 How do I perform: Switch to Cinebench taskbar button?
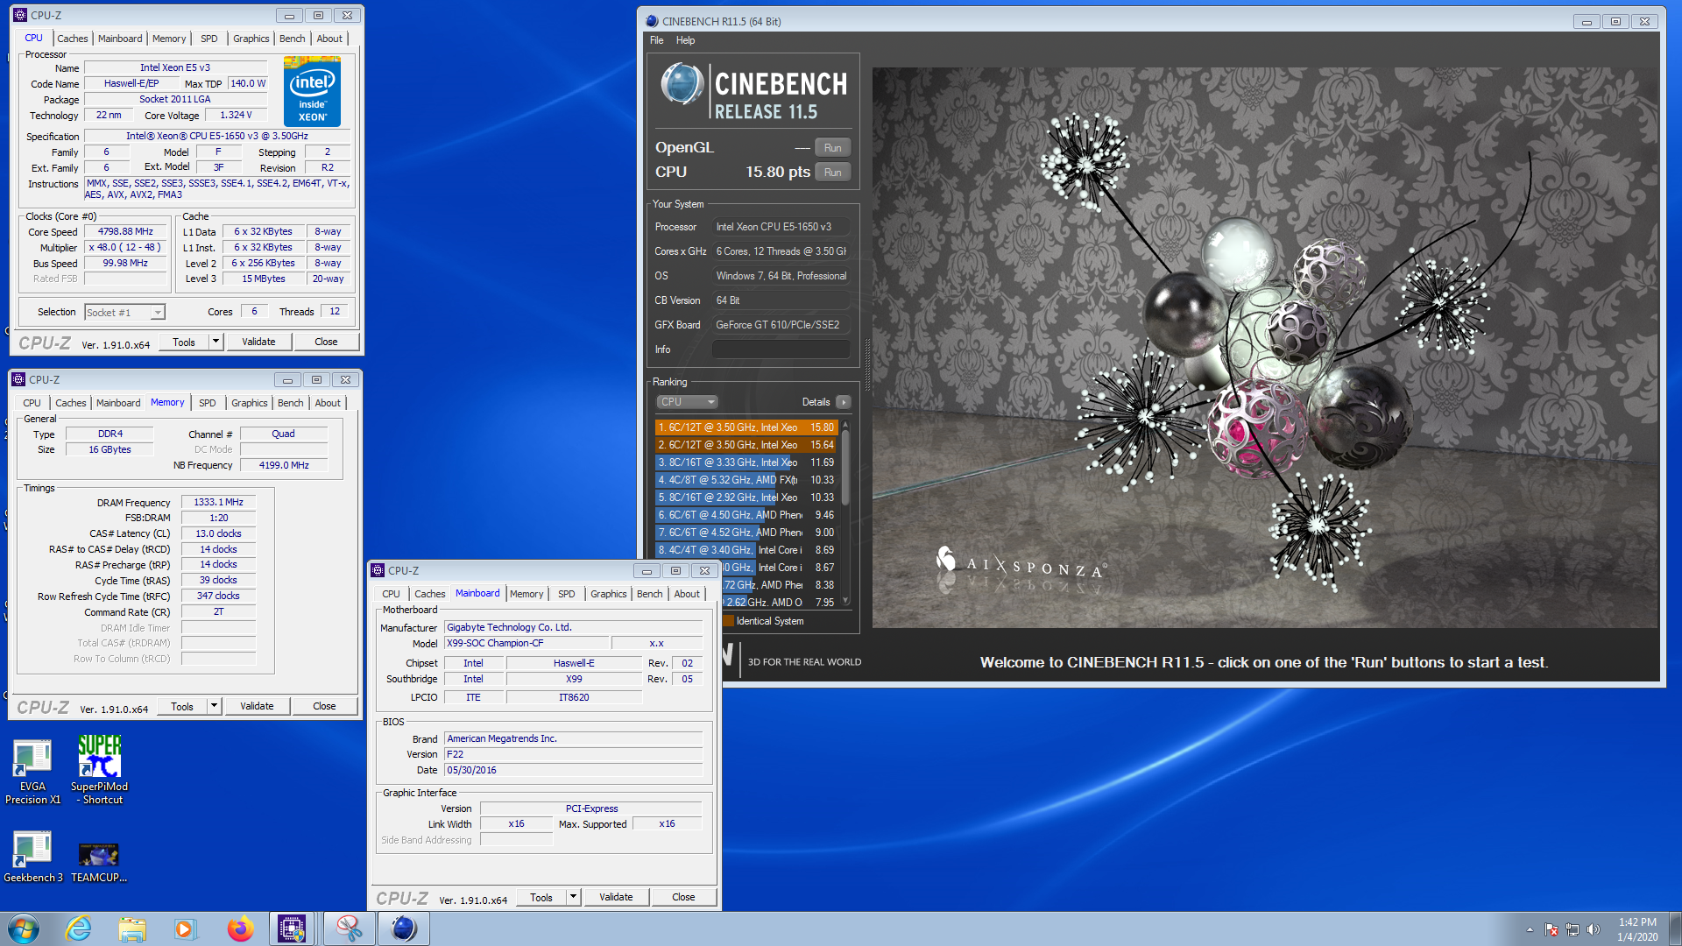(404, 928)
